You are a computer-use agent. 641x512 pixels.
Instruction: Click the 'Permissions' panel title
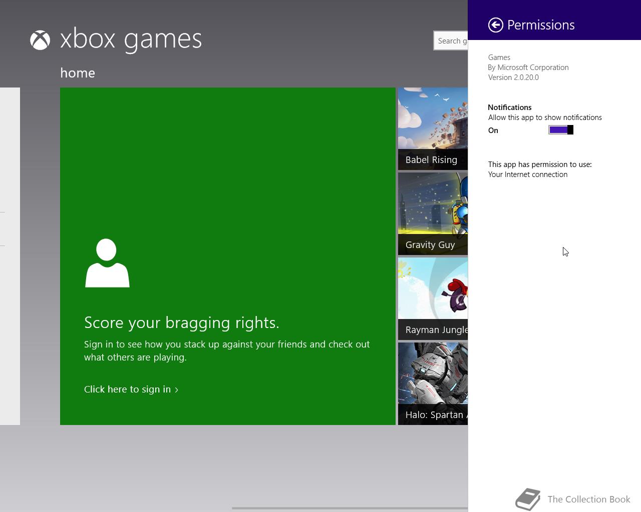541,25
